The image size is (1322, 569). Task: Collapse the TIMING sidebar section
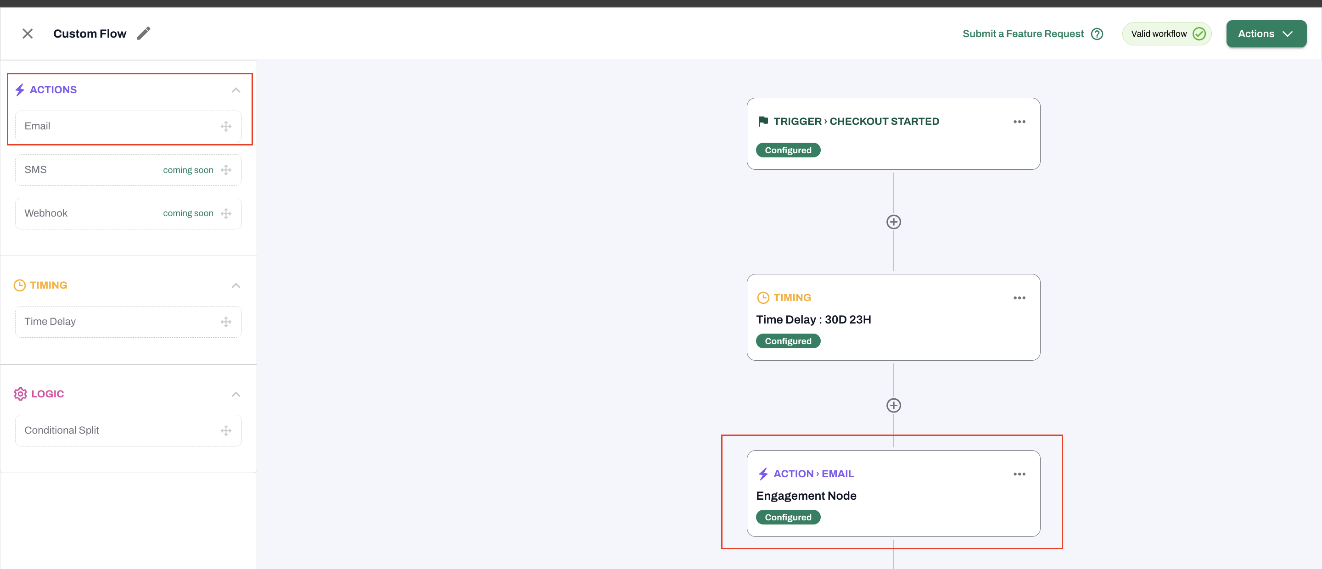[x=236, y=285]
